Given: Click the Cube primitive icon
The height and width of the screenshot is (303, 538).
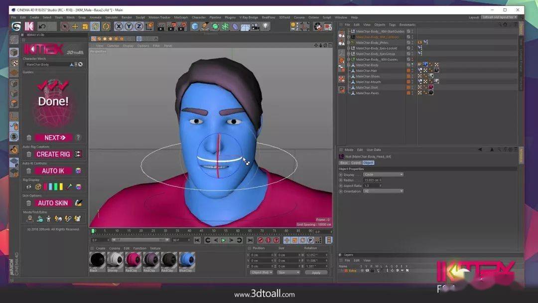Looking at the screenshot, I should 195,26.
